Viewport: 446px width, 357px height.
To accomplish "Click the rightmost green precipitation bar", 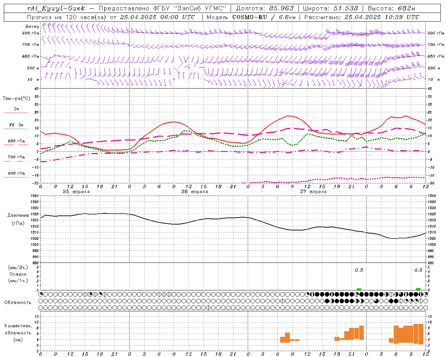I will (x=418, y=289).
